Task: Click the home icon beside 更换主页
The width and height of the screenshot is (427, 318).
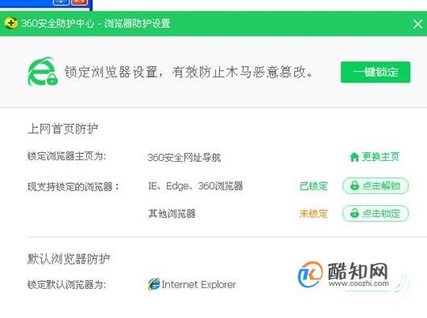Action: pyautogui.click(x=354, y=157)
